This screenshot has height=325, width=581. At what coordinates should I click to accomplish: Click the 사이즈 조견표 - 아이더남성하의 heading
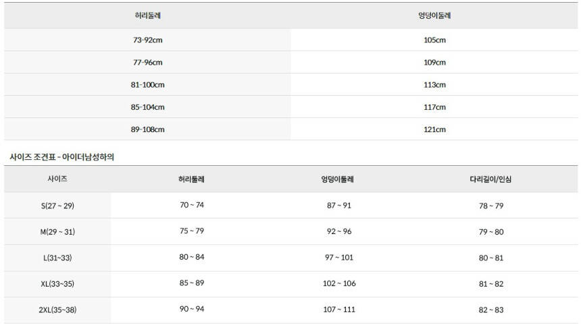(62, 156)
